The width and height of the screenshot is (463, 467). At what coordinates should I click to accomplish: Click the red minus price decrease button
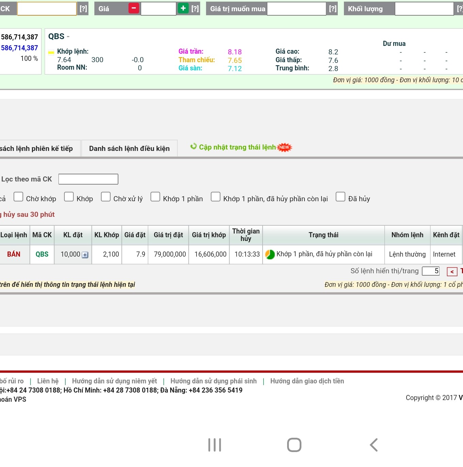(x=134, y=8)
